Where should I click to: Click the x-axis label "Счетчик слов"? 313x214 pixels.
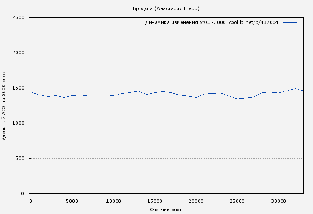(x=166, y=210)
